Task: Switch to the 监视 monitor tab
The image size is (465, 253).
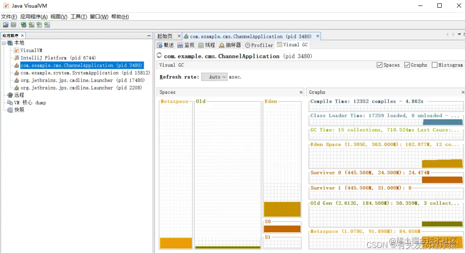Action: pos(186,45)
